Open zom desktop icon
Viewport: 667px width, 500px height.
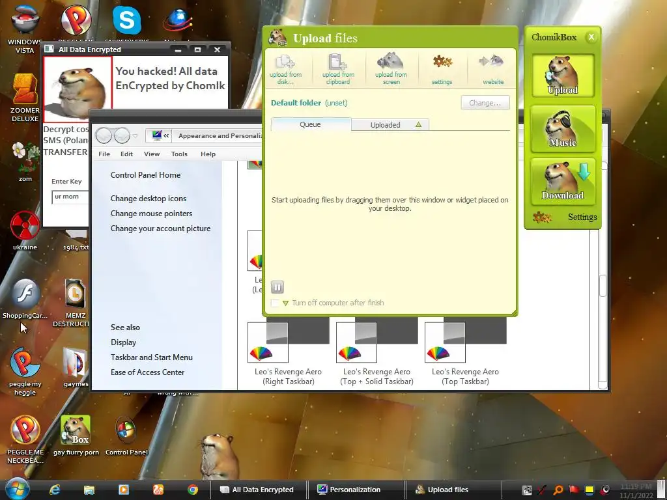(x=25, y=161)
